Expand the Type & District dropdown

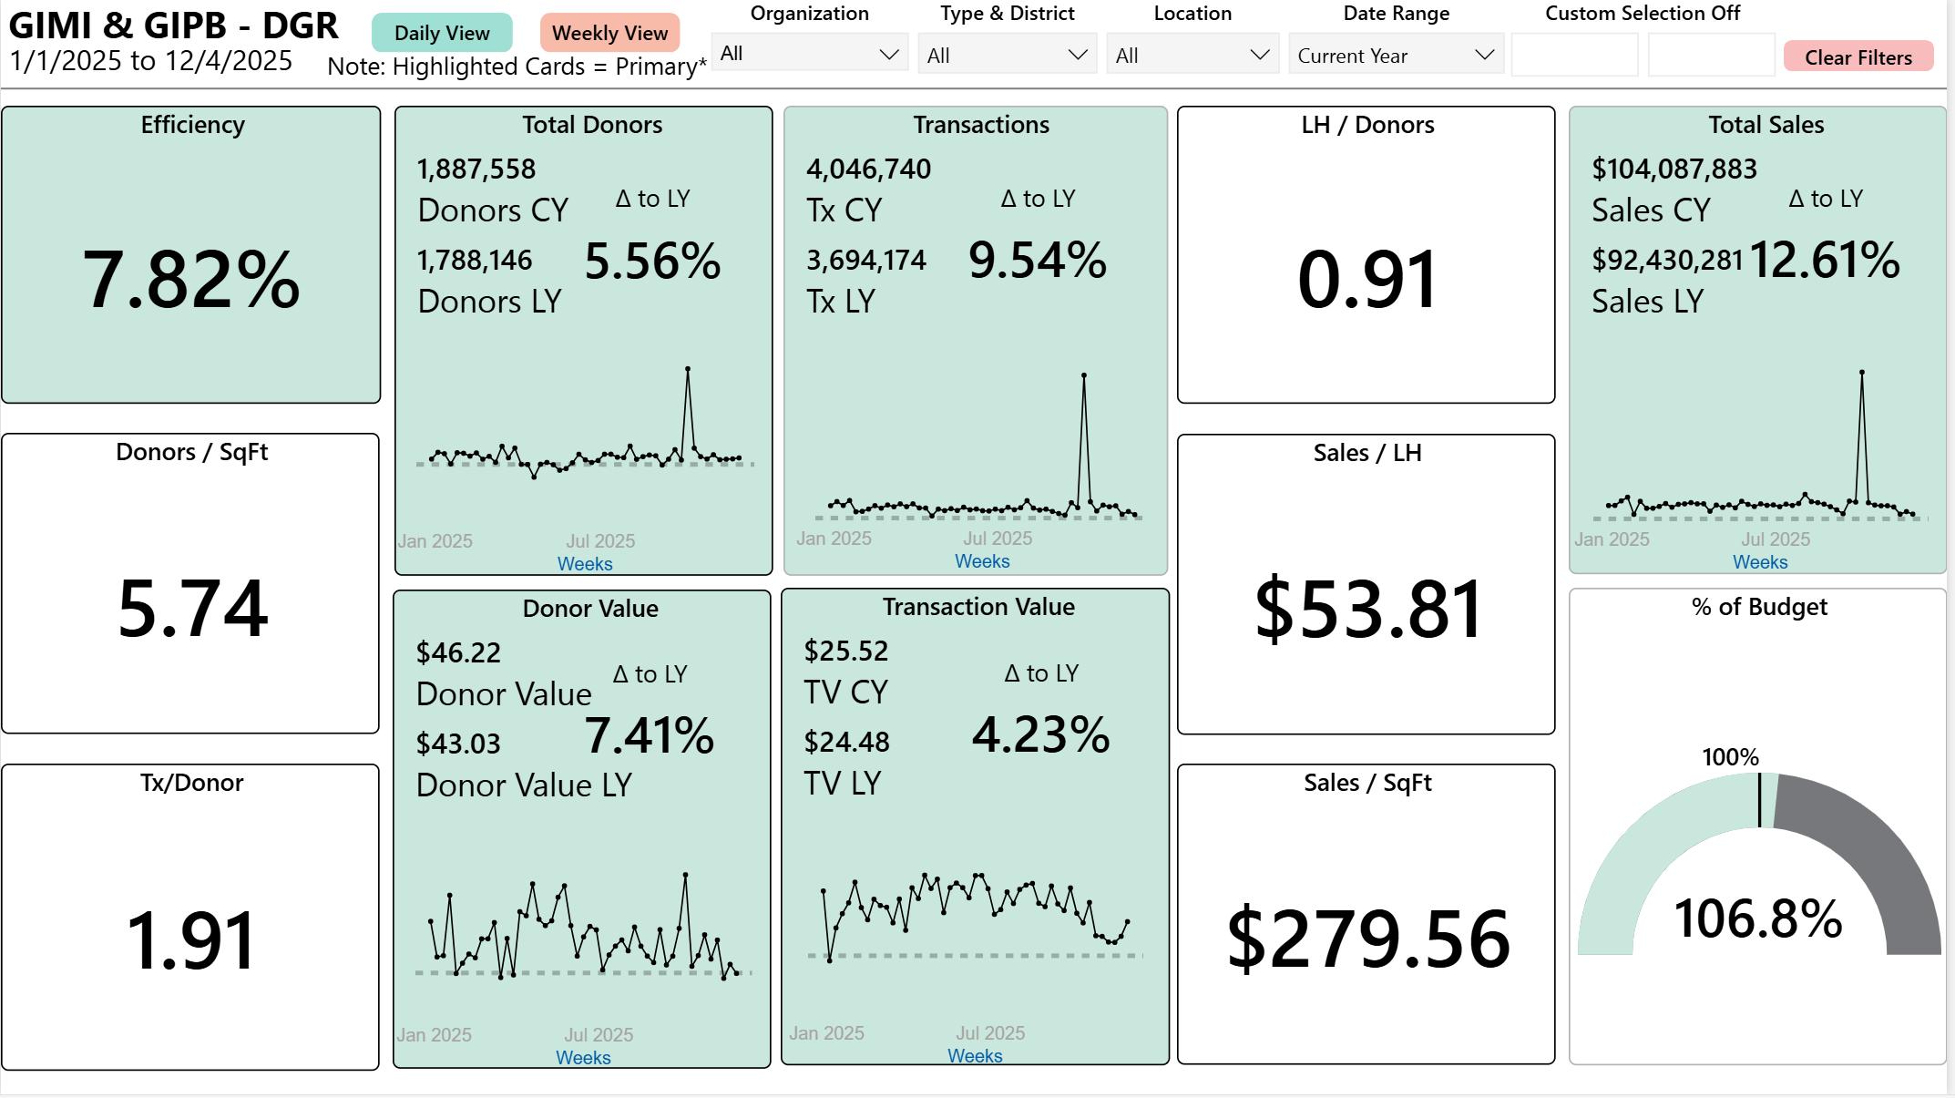click(x=1007, y=56)
